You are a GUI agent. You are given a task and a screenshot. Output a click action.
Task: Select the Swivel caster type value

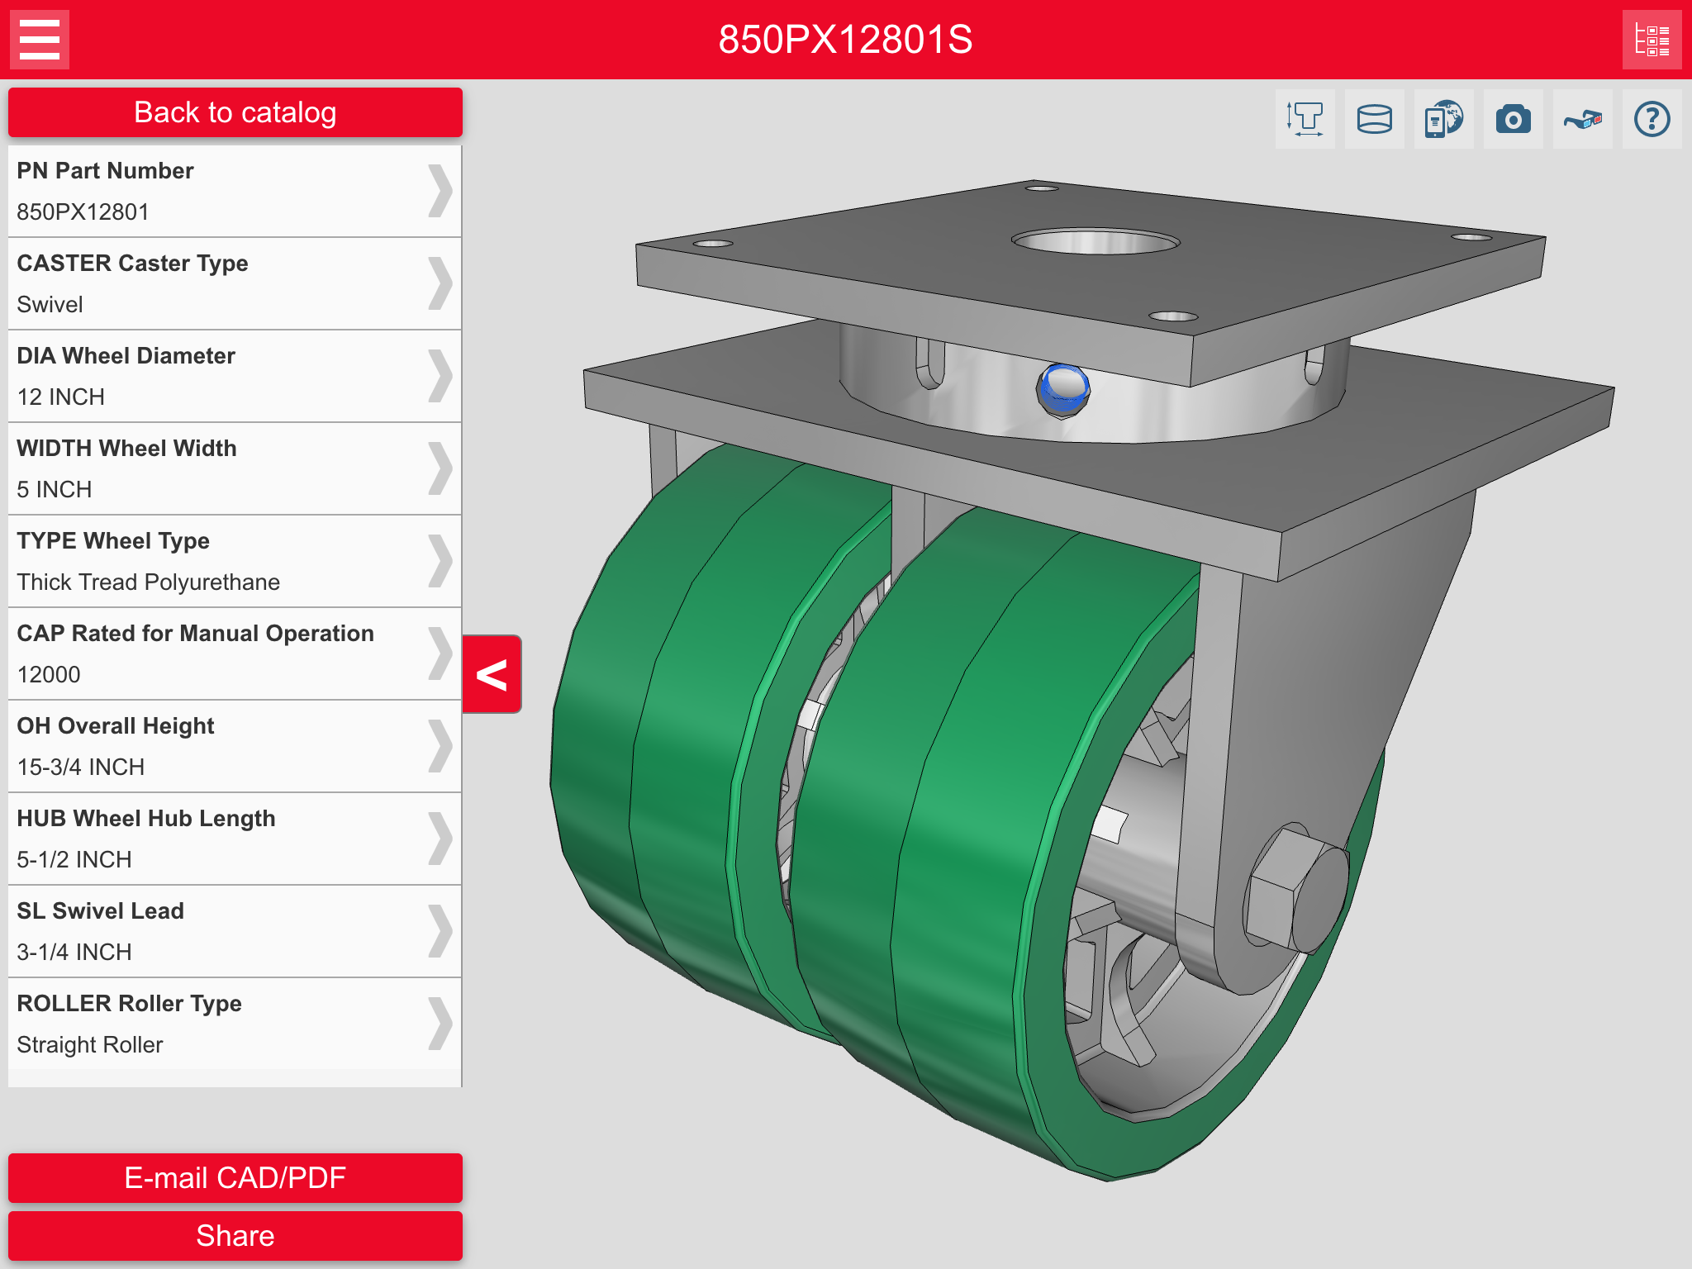[x=50, y=305]
